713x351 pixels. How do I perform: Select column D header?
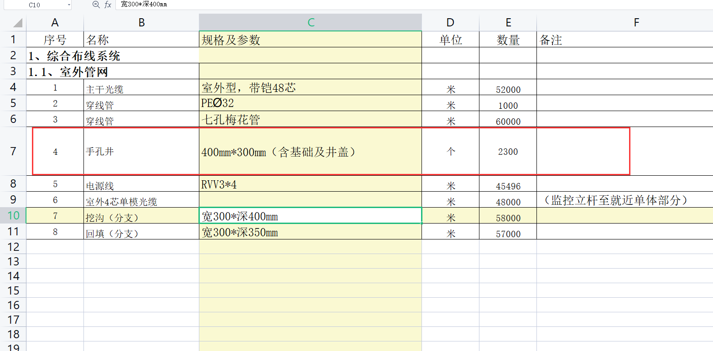[451, 22]
